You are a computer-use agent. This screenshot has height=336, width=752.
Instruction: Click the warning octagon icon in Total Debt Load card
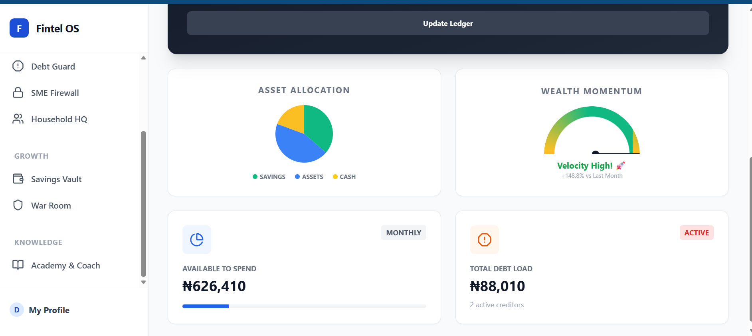click(x=485, y=240)
